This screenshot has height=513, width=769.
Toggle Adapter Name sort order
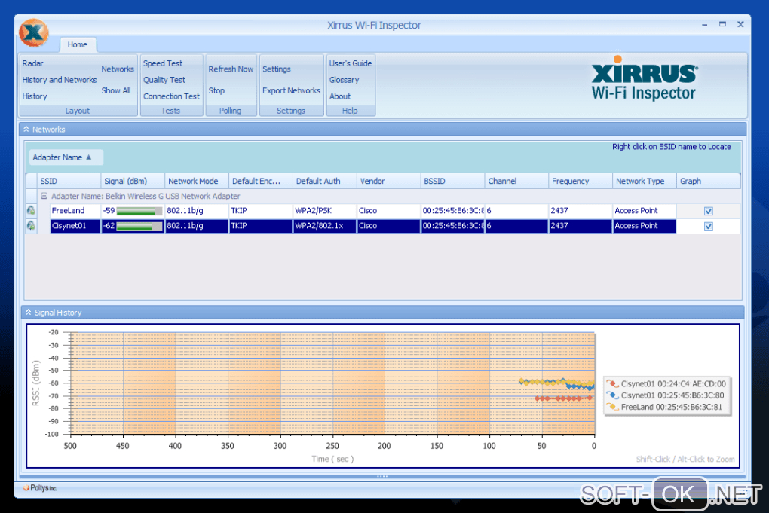(66, 157)
